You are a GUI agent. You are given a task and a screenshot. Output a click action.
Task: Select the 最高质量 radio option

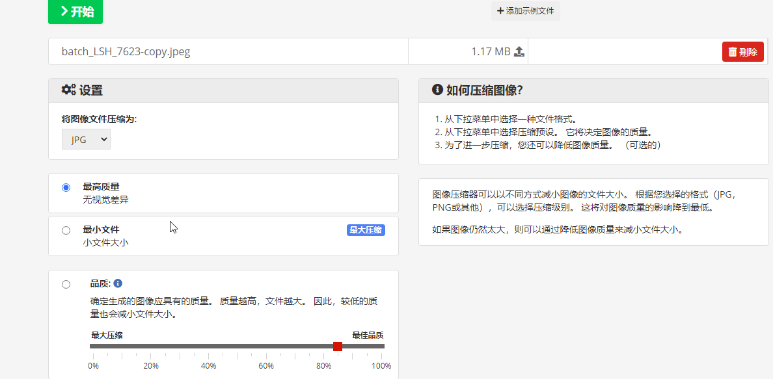coord(66,187)
